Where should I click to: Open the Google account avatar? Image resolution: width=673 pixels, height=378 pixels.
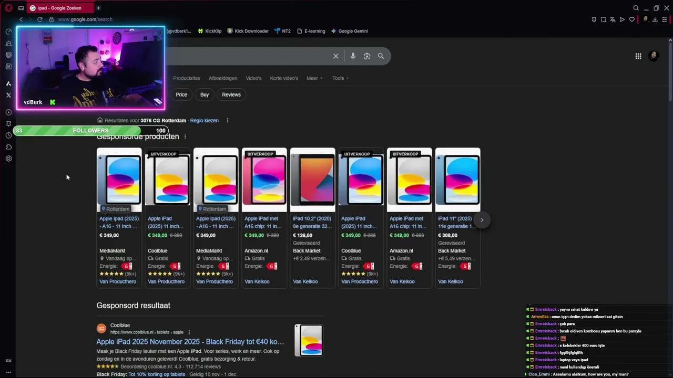click(654, 56)
